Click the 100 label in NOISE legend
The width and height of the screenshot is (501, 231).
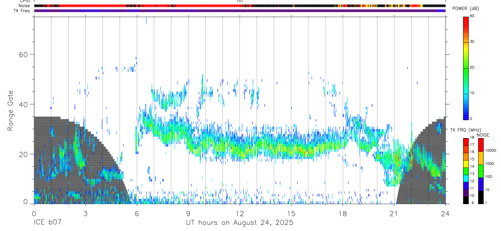(x=488, y=176)
